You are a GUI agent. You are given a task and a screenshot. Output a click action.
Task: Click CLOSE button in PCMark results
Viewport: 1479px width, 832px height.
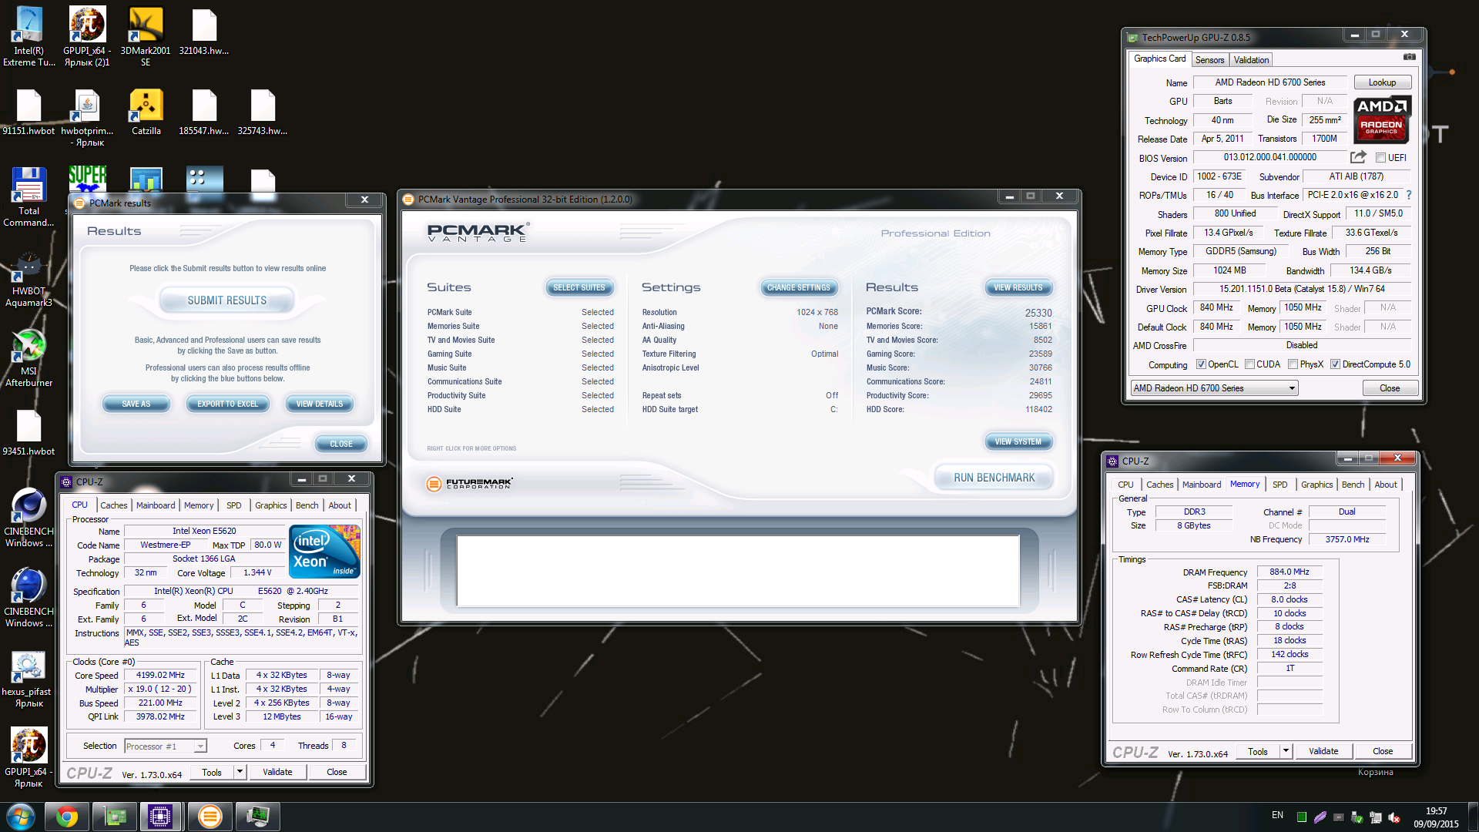(x=340, y=445)
